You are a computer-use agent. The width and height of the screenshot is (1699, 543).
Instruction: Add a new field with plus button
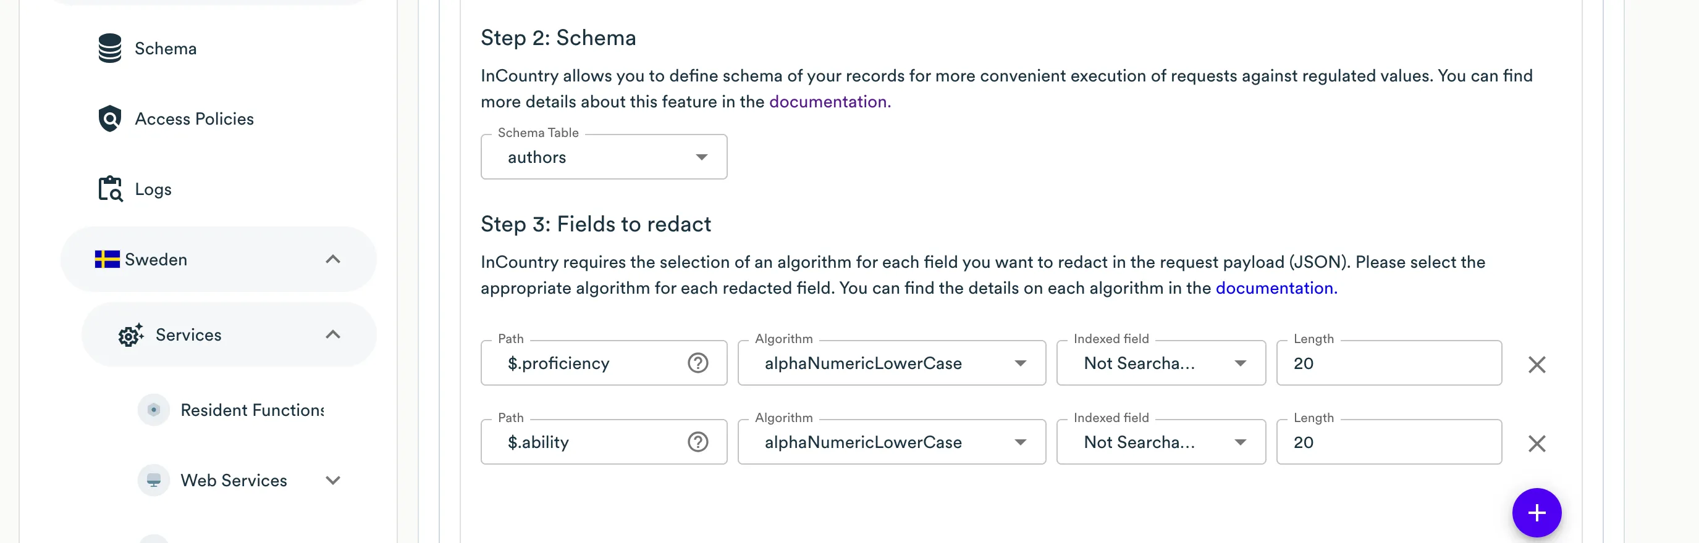pyautogui.click(x=1537, y=513)
